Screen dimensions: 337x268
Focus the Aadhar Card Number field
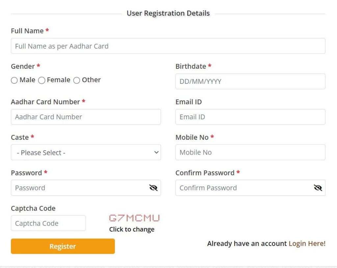tap(86, 117)
